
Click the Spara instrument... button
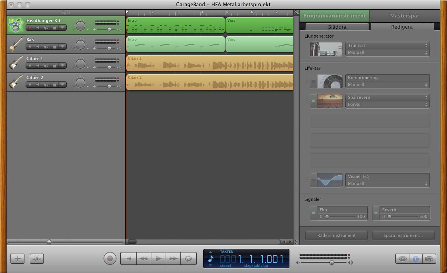pos(403,235)
